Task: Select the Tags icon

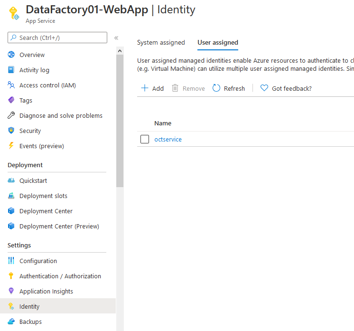Action: click(x=11, y=100)
